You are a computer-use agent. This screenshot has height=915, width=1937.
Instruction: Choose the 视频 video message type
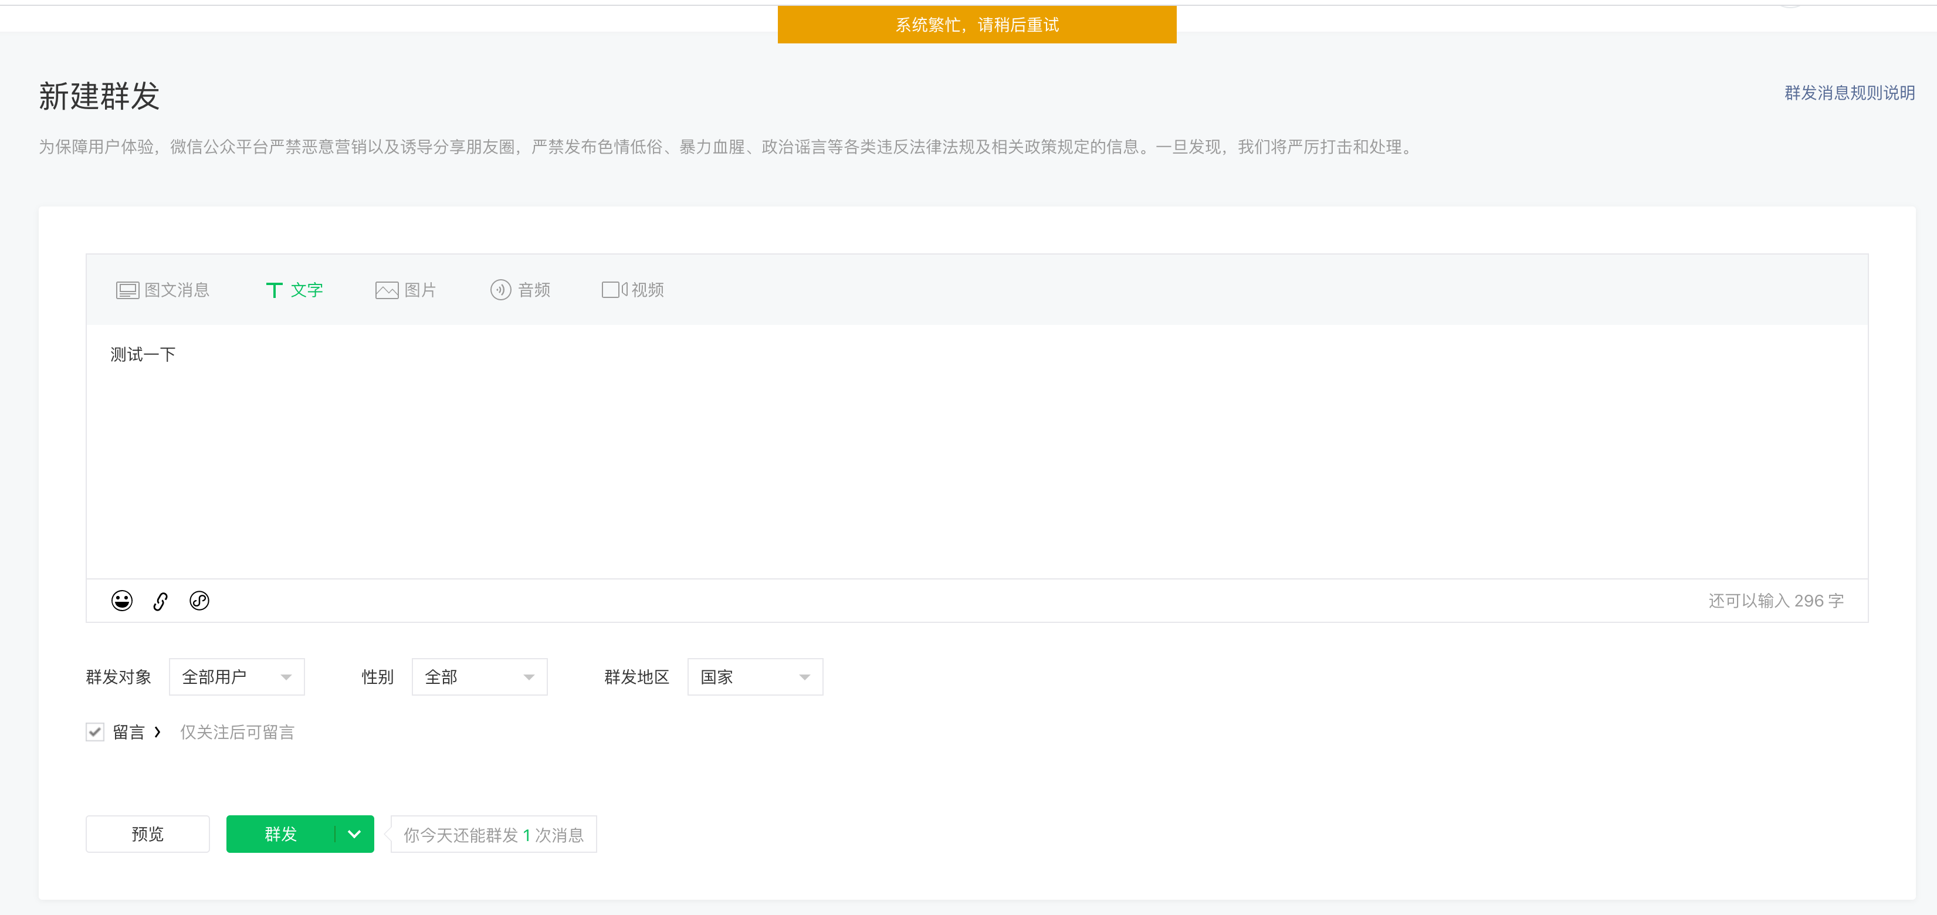pyautogui.click(x=632, y=290)
